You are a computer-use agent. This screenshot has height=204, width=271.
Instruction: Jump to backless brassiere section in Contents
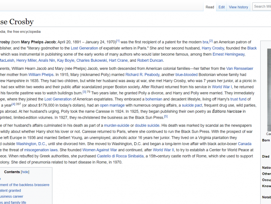click(24, 185)
